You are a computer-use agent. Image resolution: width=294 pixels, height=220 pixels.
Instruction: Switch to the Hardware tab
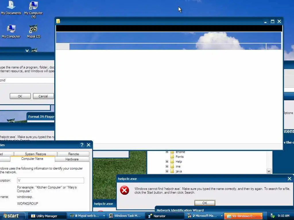(72, 159)
